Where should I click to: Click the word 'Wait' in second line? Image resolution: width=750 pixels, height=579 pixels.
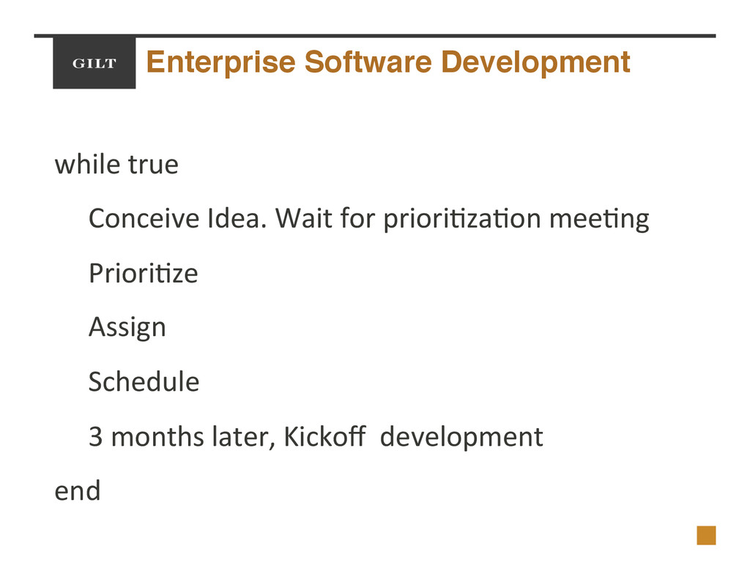(x=303, y=219)
